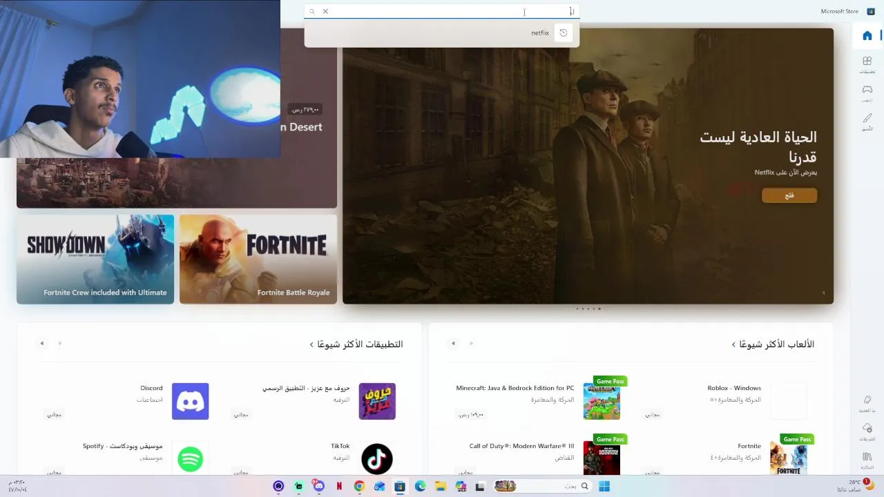Focus the Microsoft Store search field
Viewport: 884px width, 497px height.
(441, 11)
